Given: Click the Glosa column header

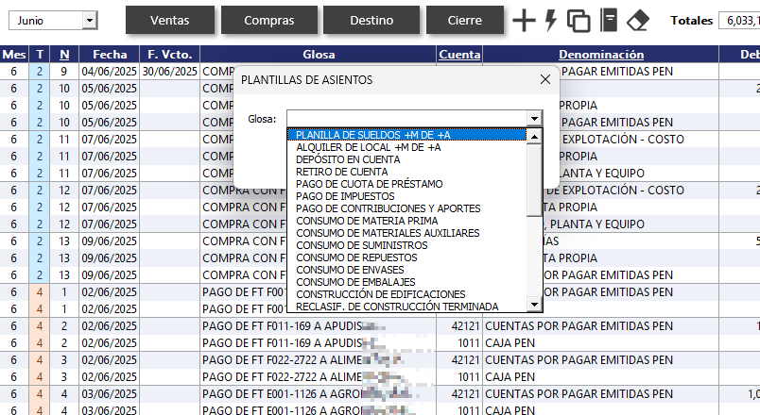Looking at the screenshot, I should pyautogui.click(x=319, y=54).
